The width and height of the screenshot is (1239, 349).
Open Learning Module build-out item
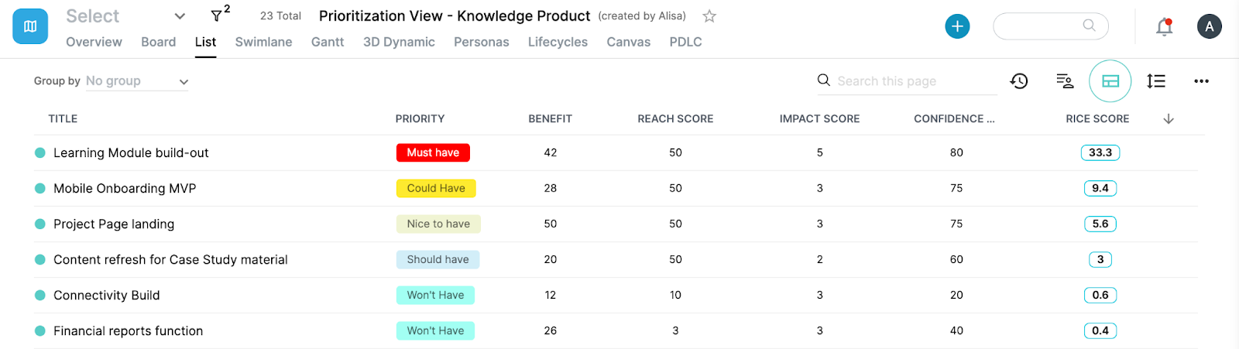point(131,153)
